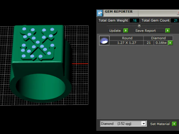
Task: Click the 0.16tw total weight cell
Action: (x=161, y=43)
